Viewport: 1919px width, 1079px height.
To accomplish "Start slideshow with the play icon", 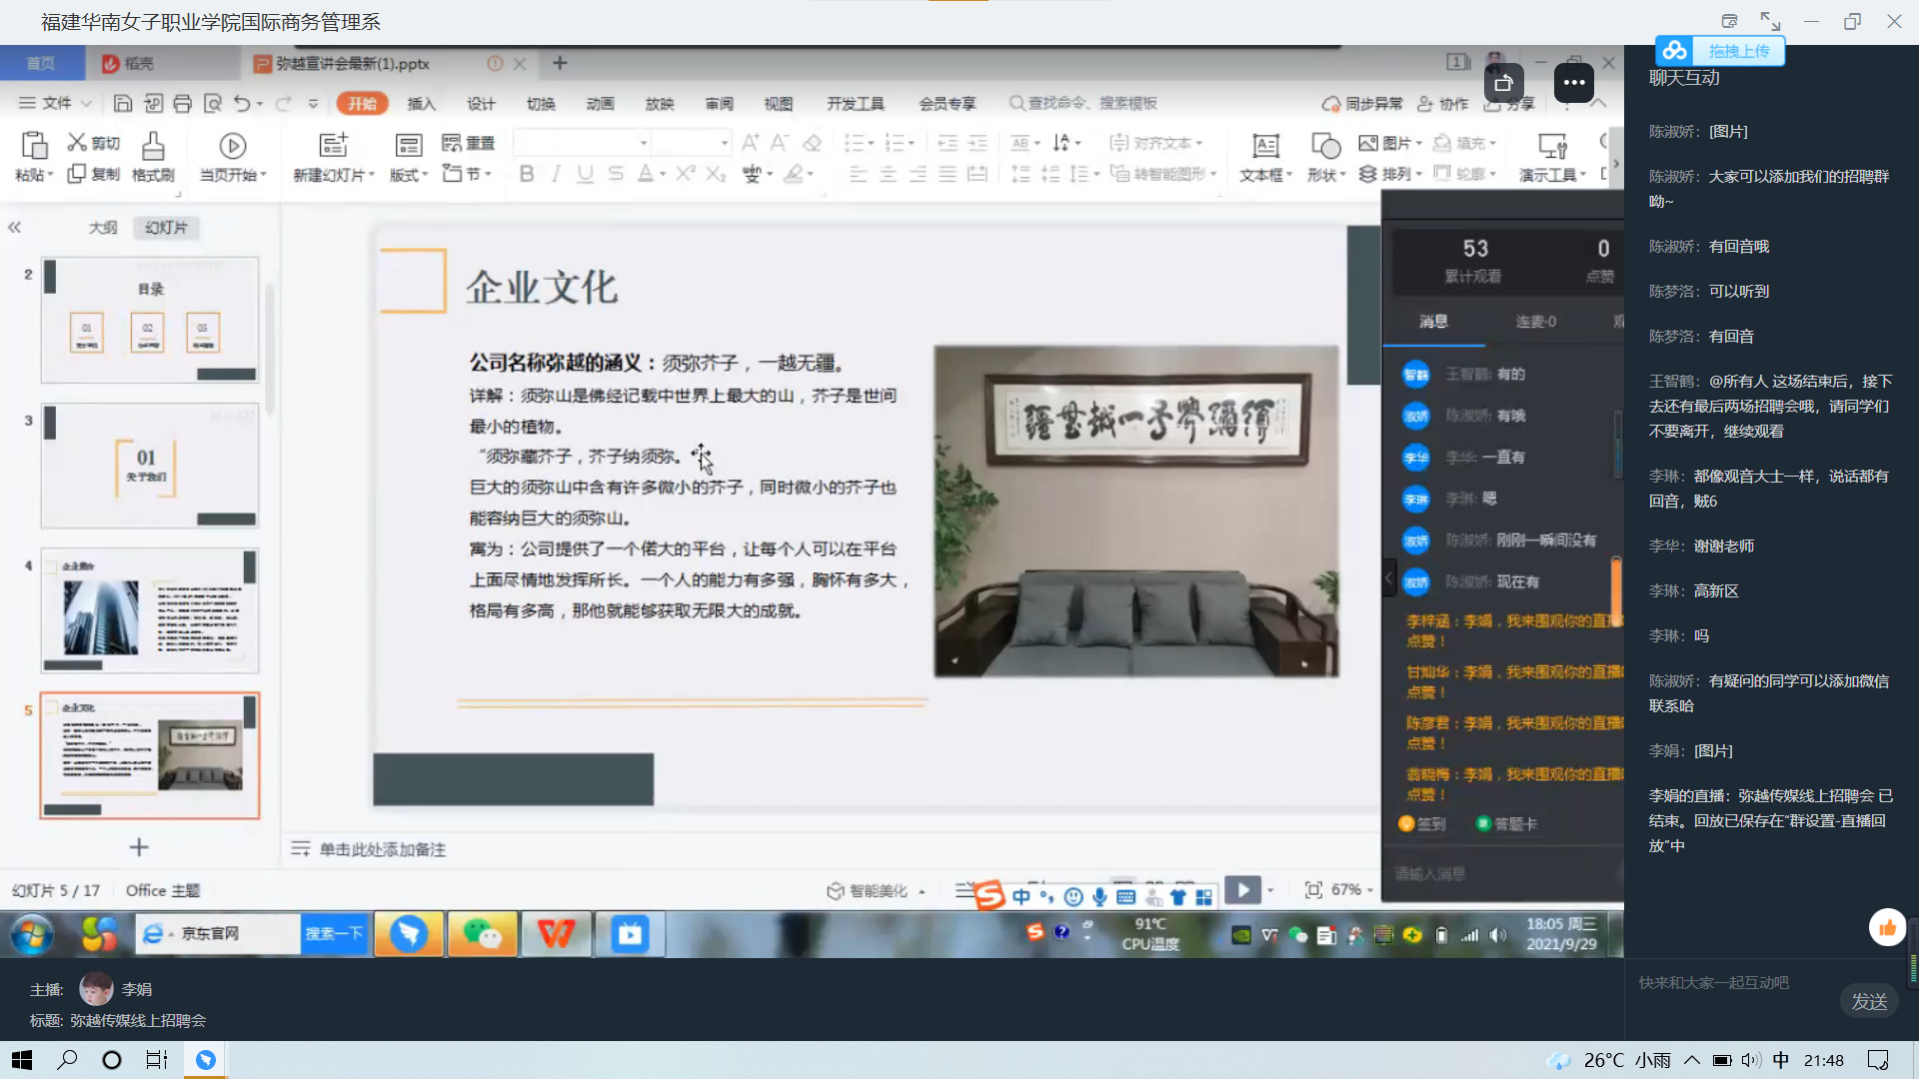I will pyautogui.click(x=1242, y=889).
